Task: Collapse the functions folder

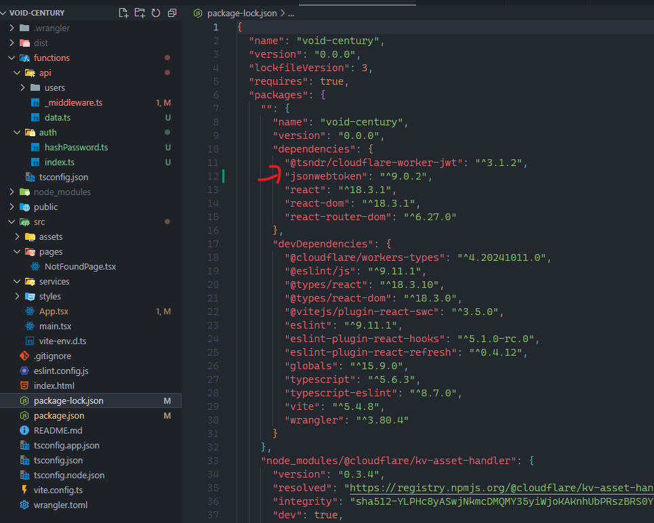Action: [x=11, y=58]
